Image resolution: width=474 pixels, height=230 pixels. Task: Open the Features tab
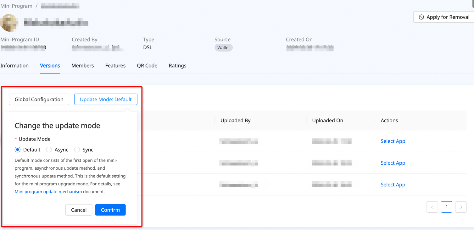[x=115, y=66]
